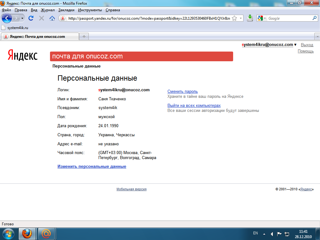The height and width of the screenshot is (240, 320).
Task: Click the email value не указано
Action: 108,144
